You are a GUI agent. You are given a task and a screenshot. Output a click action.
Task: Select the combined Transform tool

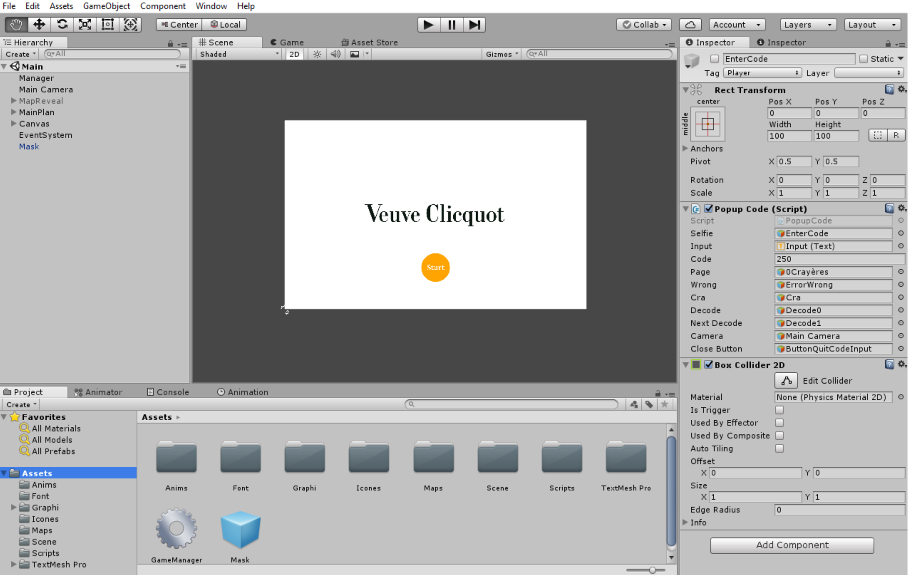(x=130, y=25)
